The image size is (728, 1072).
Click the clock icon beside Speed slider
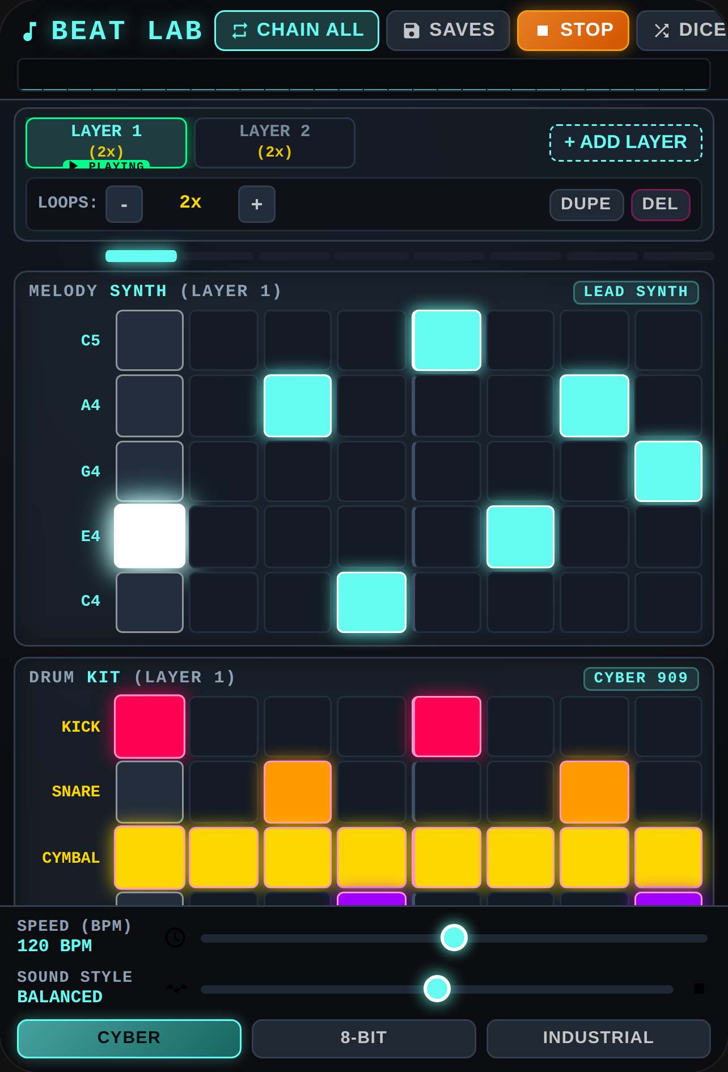pyautogui.click(x=175, y=938)
